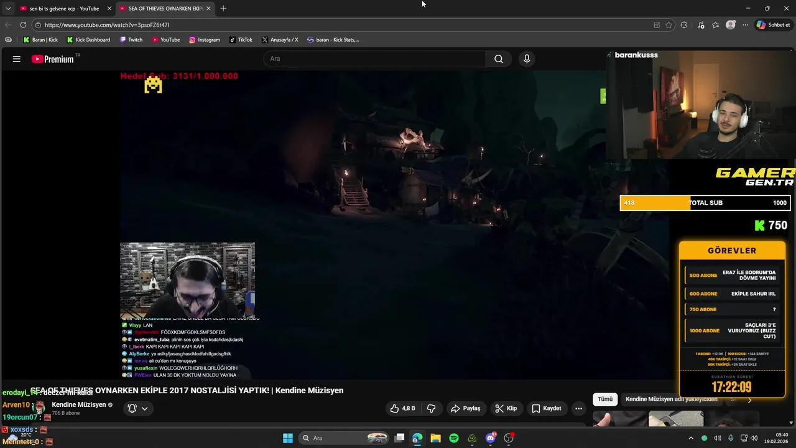Open 'baran - Kick Stats' bookmark

click(x=333, y=40)
